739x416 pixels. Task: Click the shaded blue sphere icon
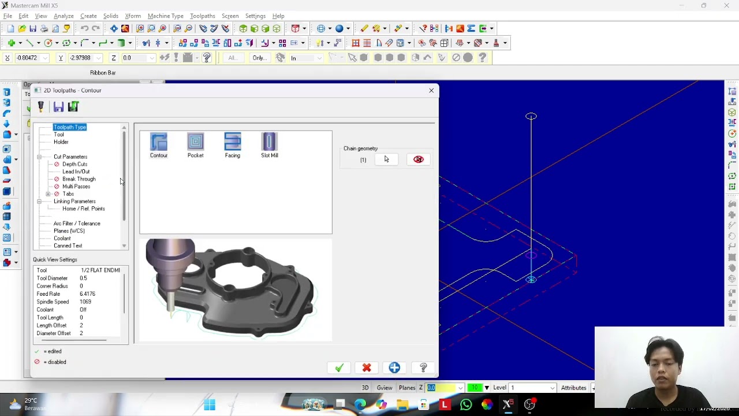339,29
